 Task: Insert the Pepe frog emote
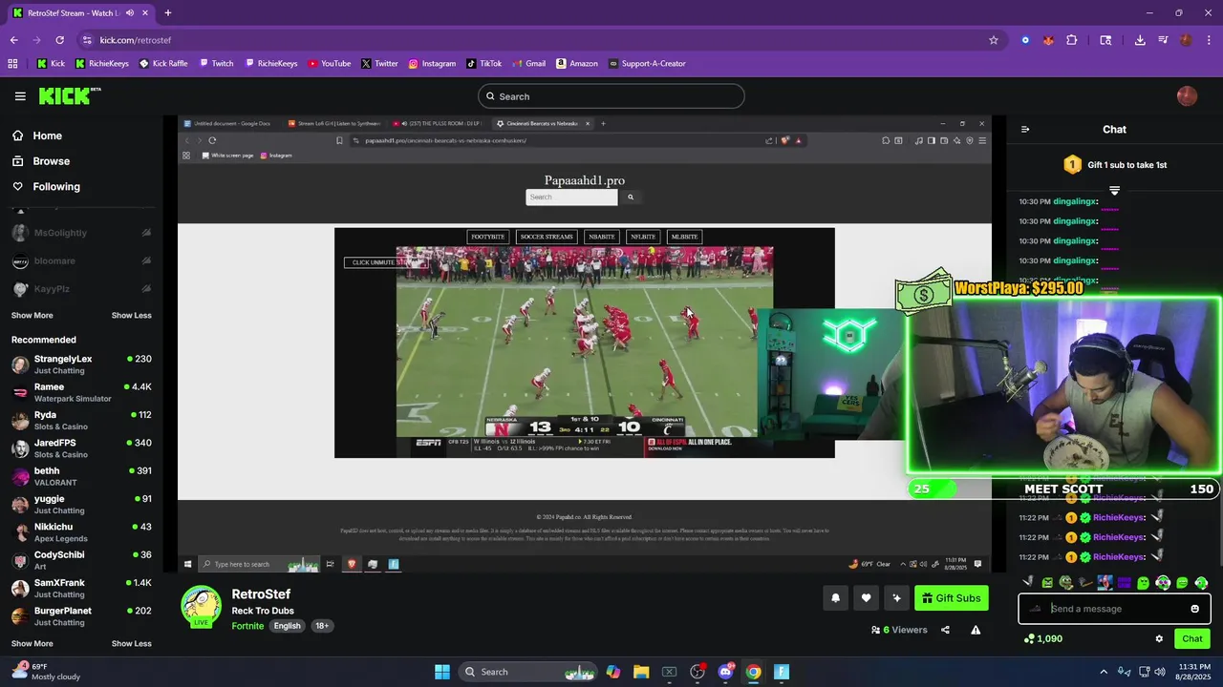(1066, 582)
